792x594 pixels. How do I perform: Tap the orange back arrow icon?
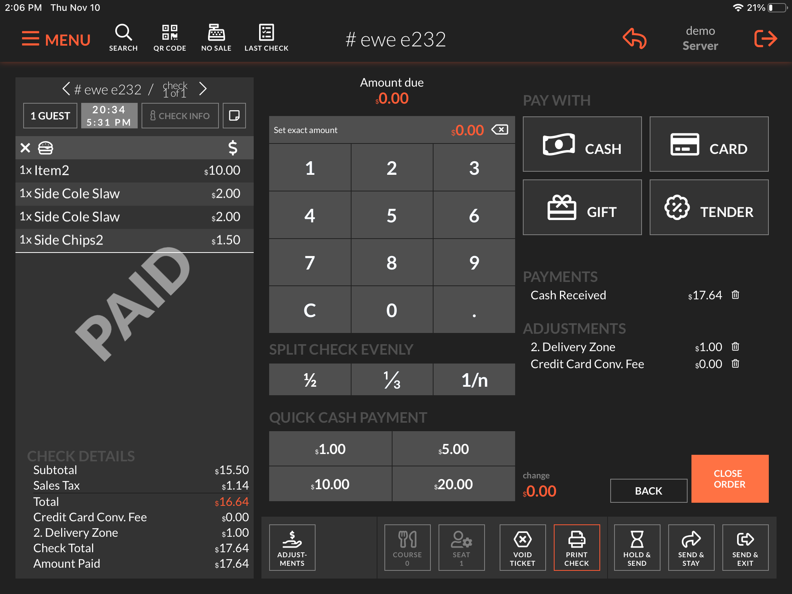(x=634, y=39)
